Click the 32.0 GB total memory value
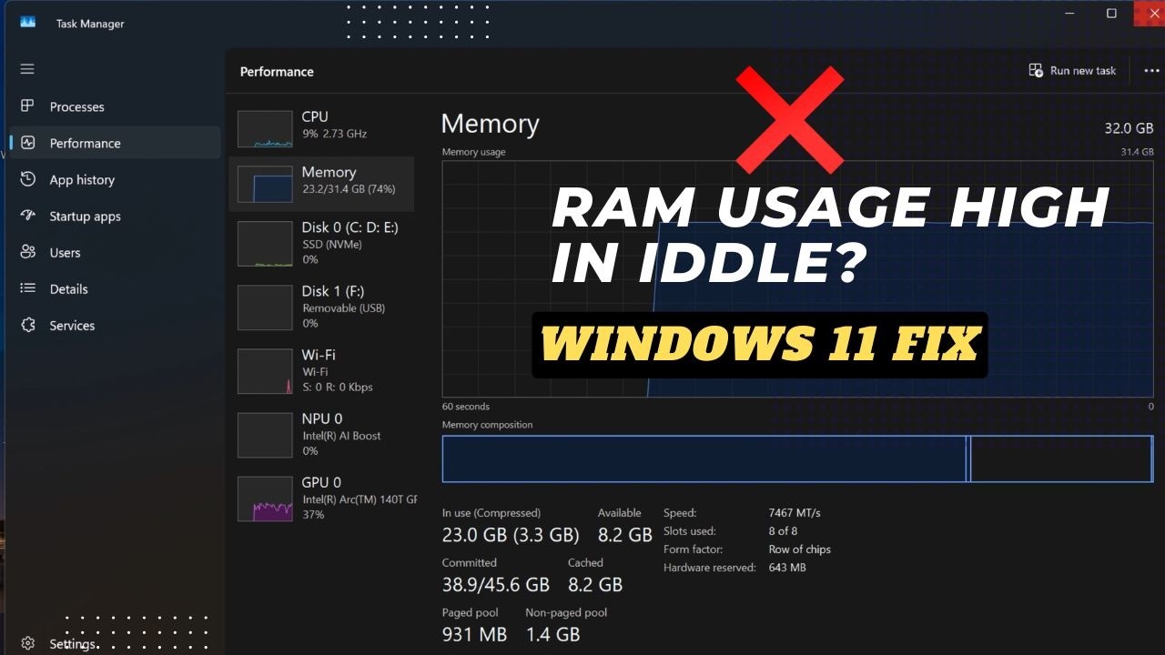 (x=1129, y=128)
